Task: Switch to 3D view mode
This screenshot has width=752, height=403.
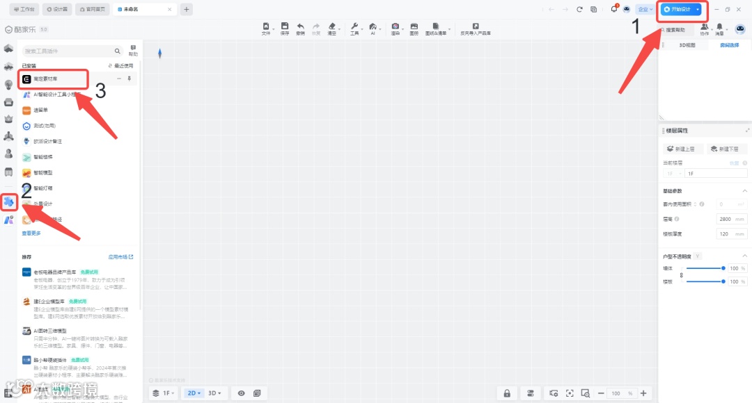Action: pyautogui.click(x=214, y=393)
